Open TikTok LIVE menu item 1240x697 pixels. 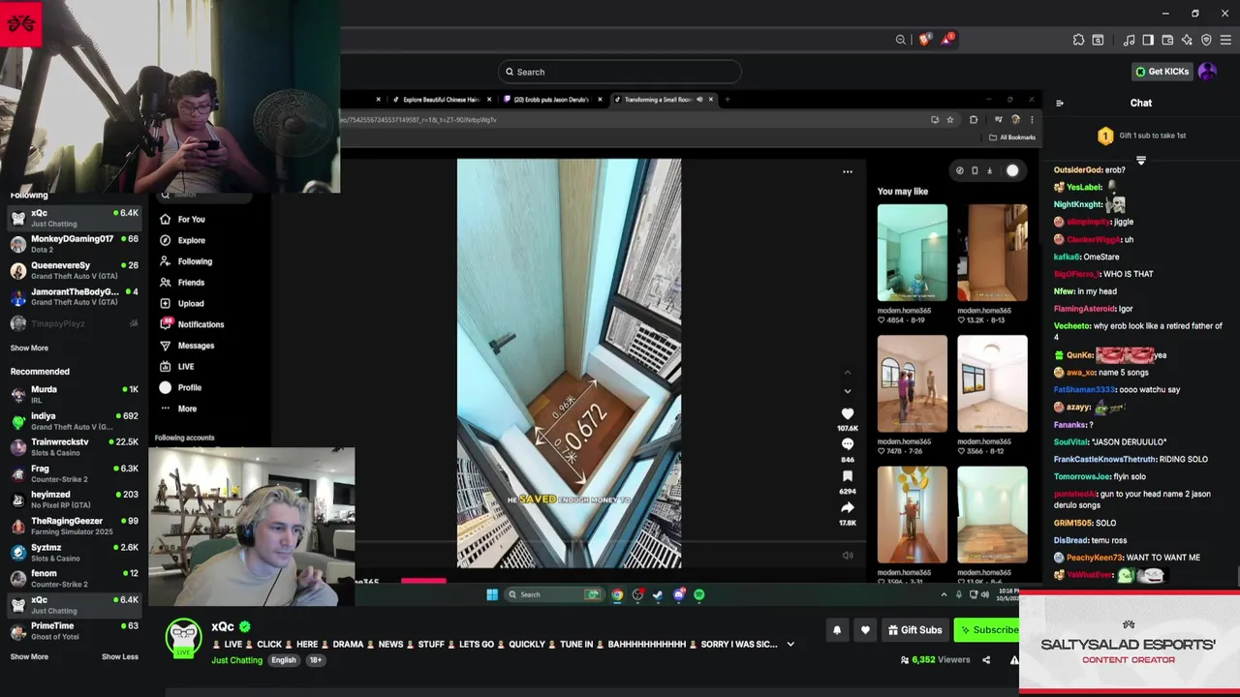pos(186,367)
